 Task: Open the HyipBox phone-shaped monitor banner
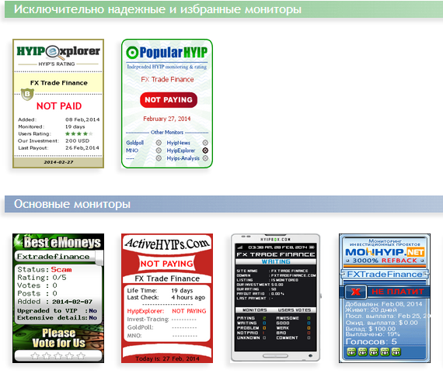click(x=276, y=298)
